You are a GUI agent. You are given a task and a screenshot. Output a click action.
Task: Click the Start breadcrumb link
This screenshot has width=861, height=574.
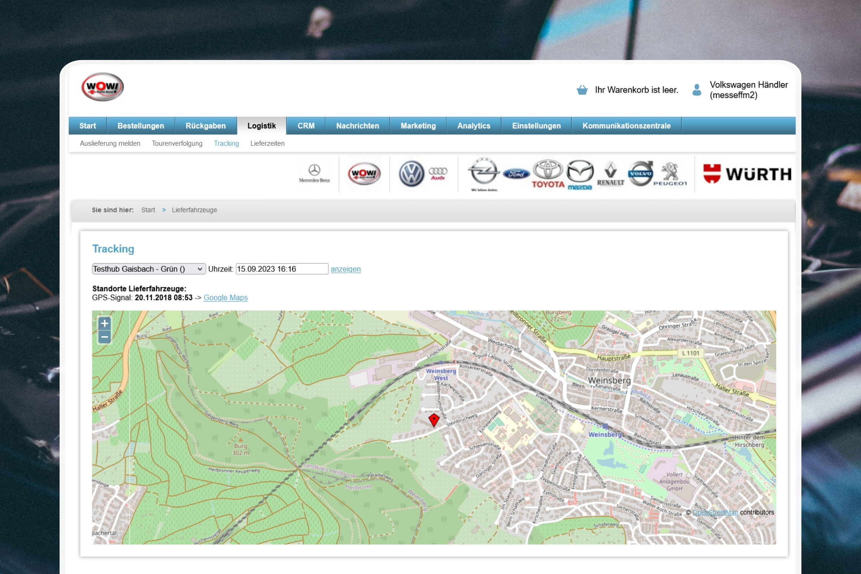pyautogui.click(x=148, y=210)
